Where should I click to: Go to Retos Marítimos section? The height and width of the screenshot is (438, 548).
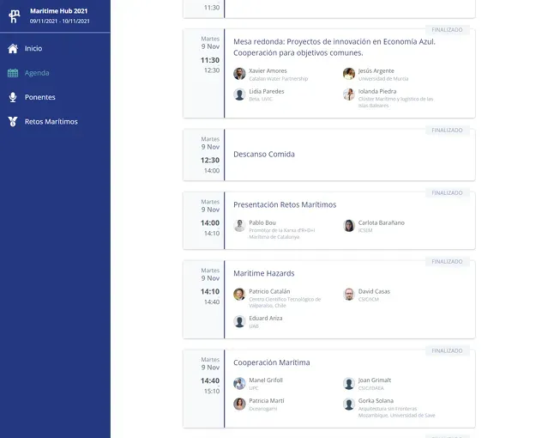51,121
